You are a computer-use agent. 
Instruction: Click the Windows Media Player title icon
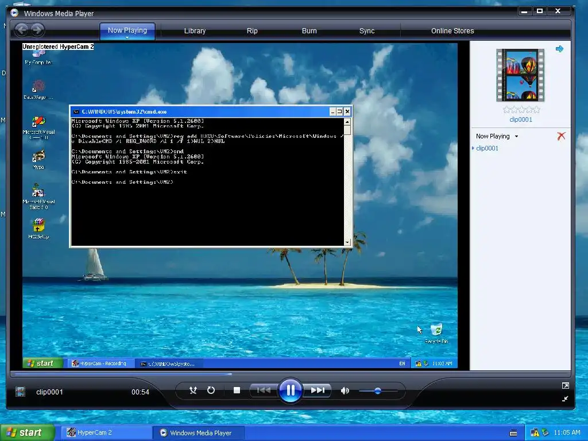click(x=14, y=13)
